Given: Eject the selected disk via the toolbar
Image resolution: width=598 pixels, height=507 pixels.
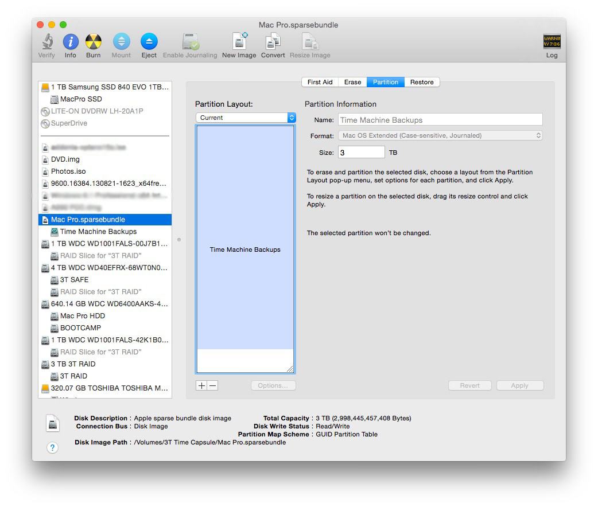Looking at the screenshot, I should click(149, 41).
